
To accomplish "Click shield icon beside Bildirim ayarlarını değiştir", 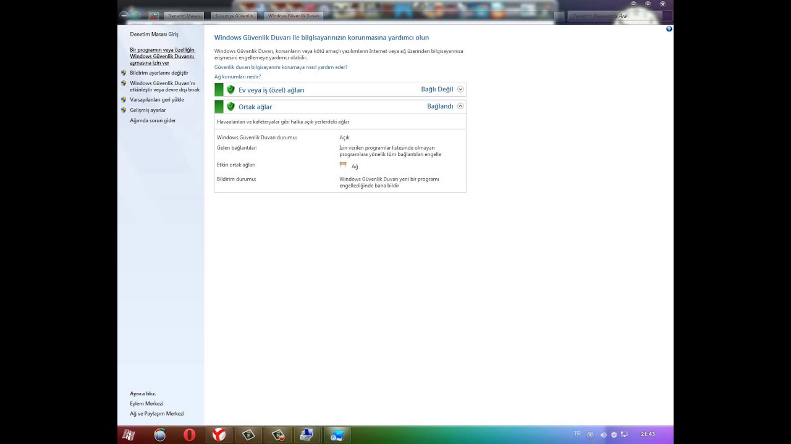I will (x=124, y=73).
